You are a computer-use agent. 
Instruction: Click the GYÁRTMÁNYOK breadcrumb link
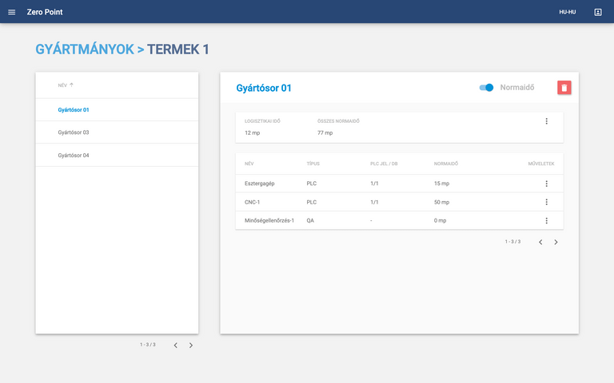click(x=84, y=49)
